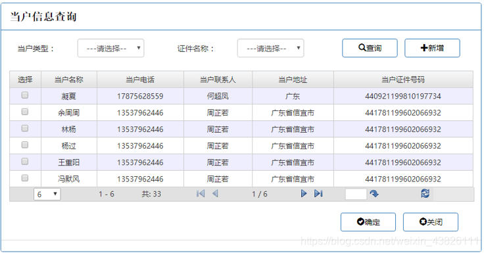Click the 共: 33 total count text
The image size is (484, 253).
[151, 194]
